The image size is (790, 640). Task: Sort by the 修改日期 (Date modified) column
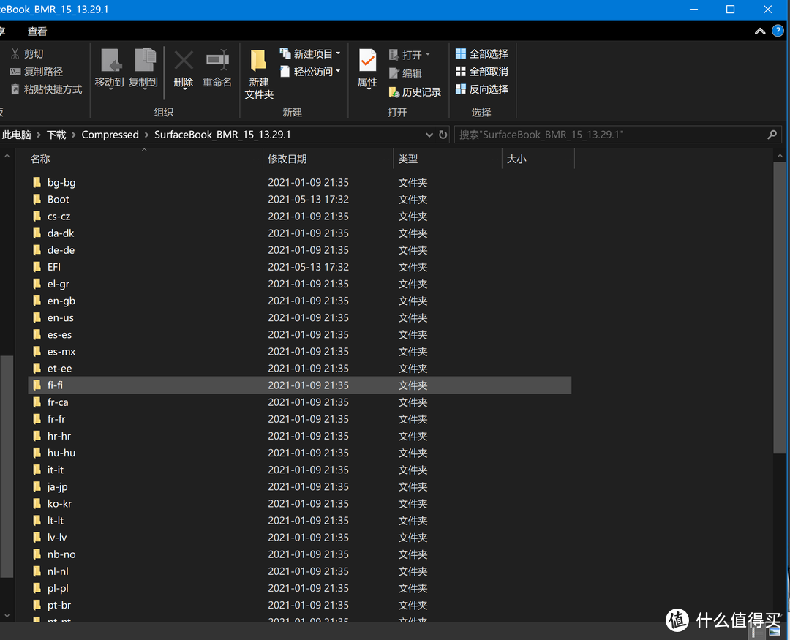[x=287, y=159]
